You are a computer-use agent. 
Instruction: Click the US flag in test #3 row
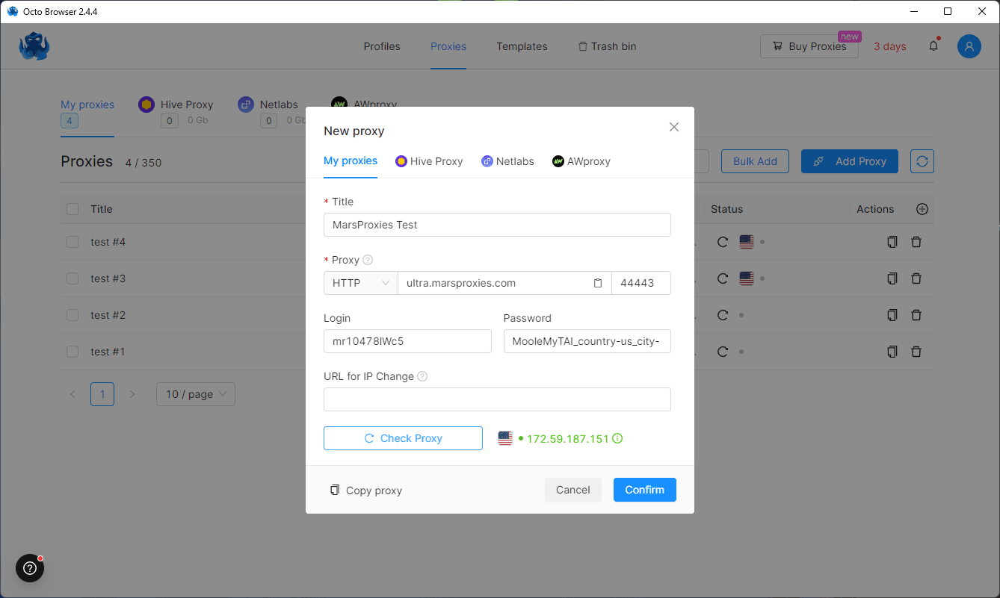(x=746, y=278)
